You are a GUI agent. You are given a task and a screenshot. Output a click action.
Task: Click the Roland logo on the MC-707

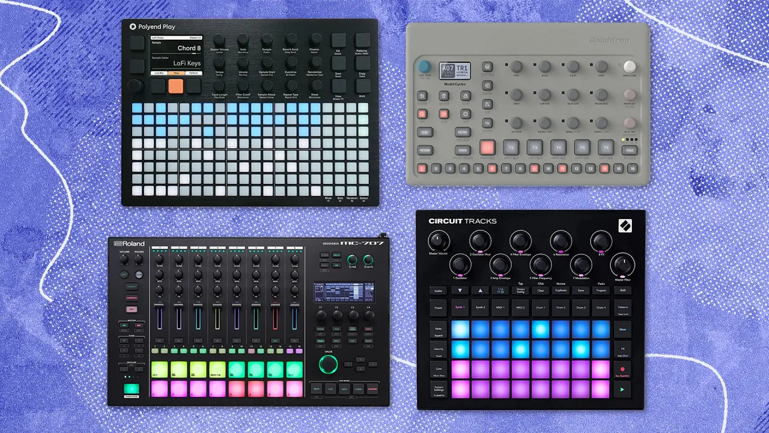pos(129,244)
